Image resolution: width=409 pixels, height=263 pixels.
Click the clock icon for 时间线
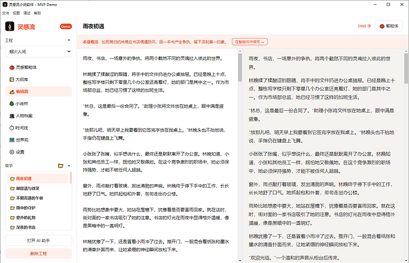12,128
